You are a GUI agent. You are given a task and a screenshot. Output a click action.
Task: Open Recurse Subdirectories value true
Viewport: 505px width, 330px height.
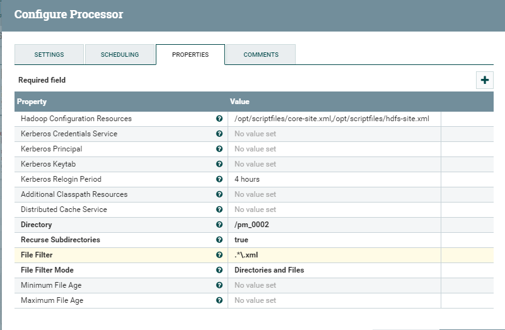pyautogui.click(x=334, y=240)
